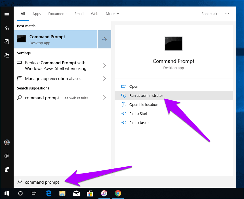The width and height of the screenshot is (244, 199).
Task: Click the Feedback person icon in the sidebar
Action: pyautogui.click(x=7, y=170)
